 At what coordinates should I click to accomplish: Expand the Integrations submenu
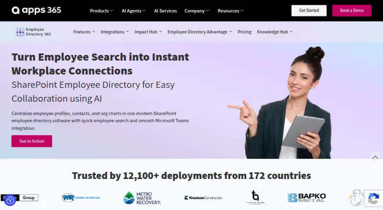114,31
